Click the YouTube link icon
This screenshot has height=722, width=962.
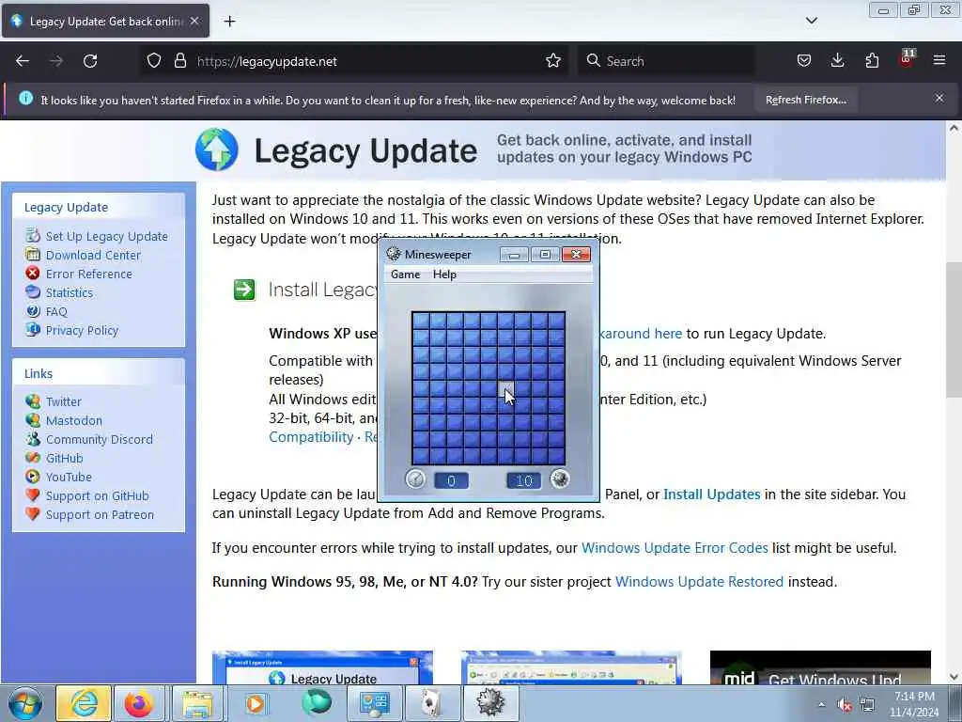pos(33,477)
